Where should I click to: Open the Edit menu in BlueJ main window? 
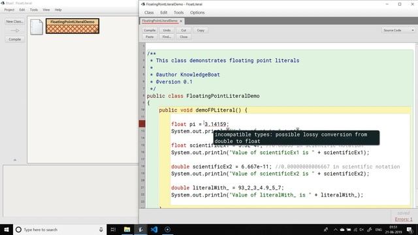(22, 10)
